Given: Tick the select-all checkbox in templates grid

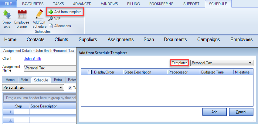Looking at the screenshot, I should 90,72.
